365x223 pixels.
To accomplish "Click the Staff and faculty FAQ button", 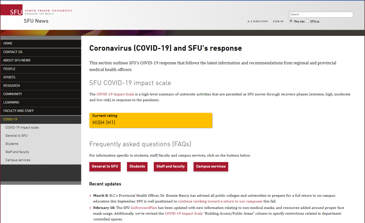I will tap(170, 166).
